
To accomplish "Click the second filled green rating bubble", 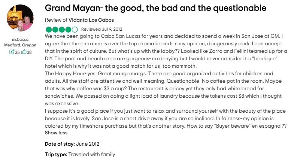I will tap(55, 30).
